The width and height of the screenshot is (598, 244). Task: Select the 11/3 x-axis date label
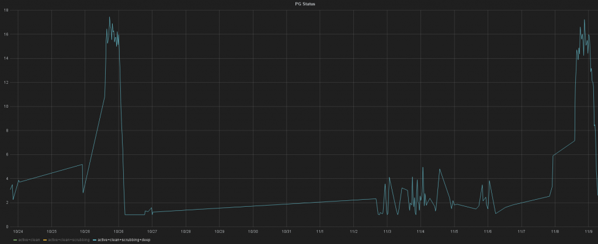[x=387, y=231]
